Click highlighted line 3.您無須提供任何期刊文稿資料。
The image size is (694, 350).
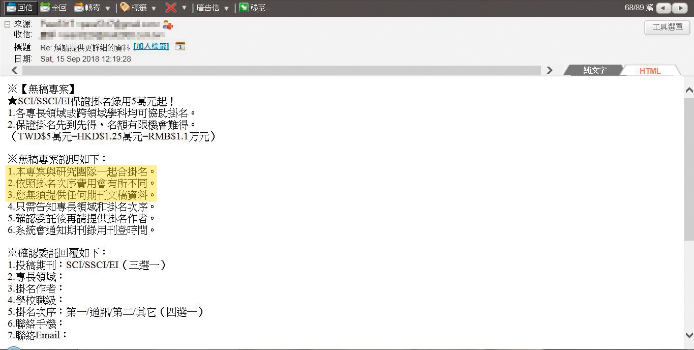coord(81,195)
